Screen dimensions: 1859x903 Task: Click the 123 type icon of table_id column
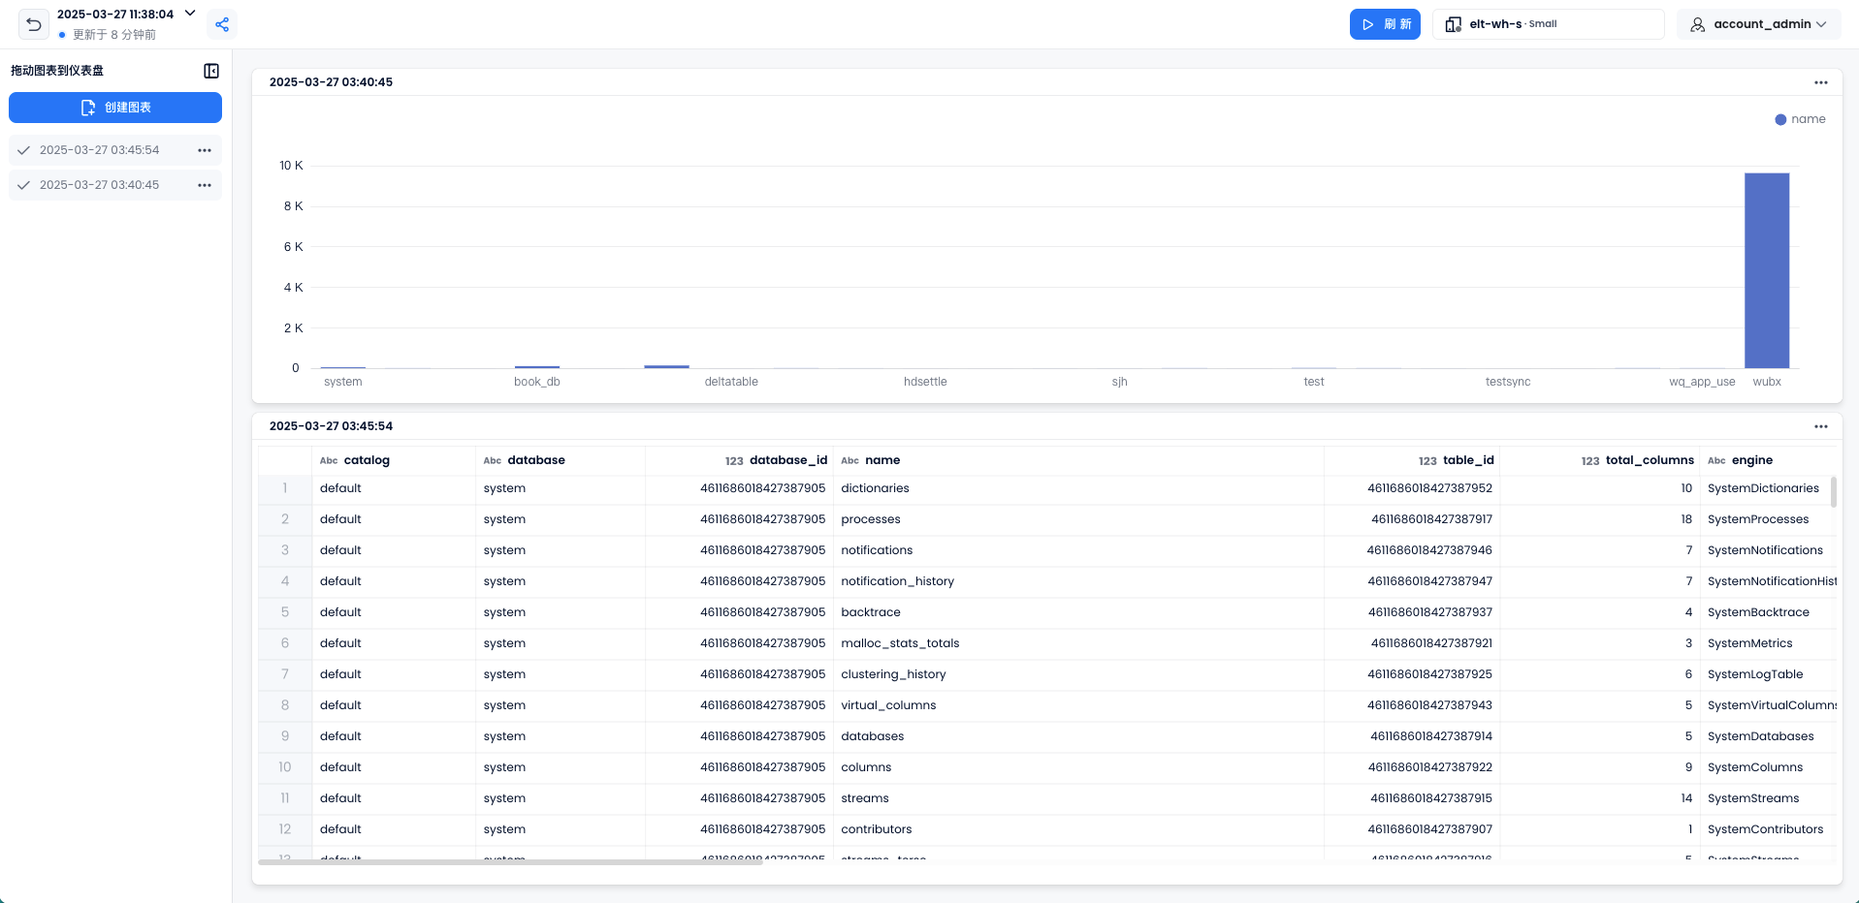tap(1427, 461)
